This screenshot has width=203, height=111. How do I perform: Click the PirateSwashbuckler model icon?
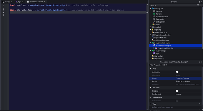[x=156, y=48]
